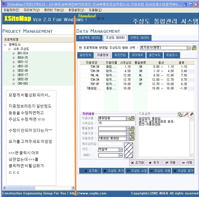This screenshot has height=197, width=199.
Task: Click the 시추심도 column header
Action: [x=126, y=62]
